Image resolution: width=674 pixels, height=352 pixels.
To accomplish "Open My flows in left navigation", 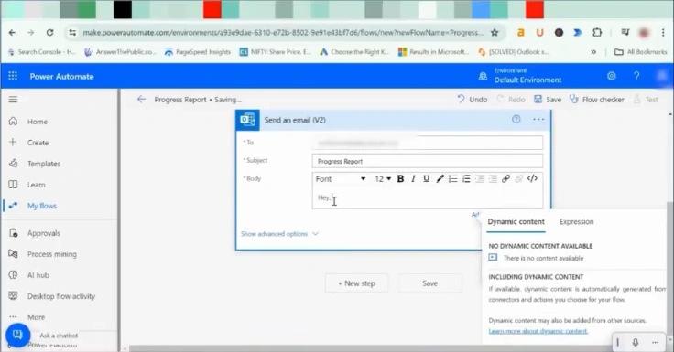I will [x=42, y=206].
